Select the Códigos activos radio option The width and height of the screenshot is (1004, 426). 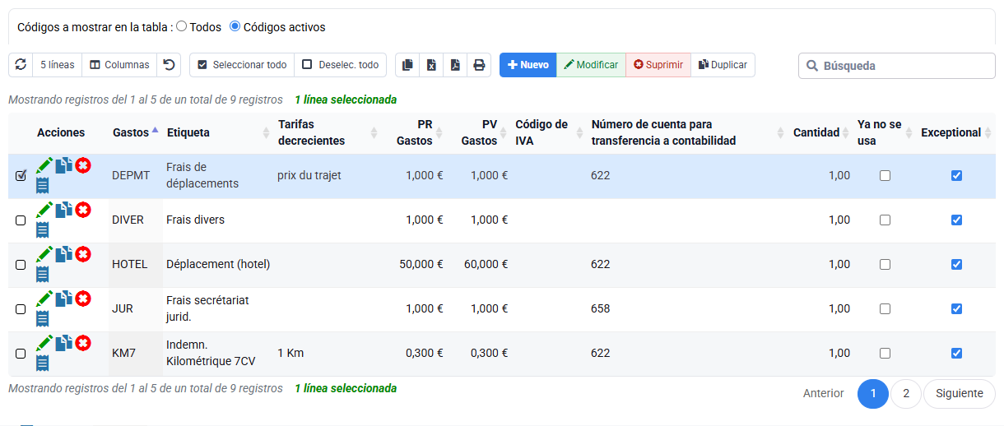pyautogui.click(x=235, y=26)
